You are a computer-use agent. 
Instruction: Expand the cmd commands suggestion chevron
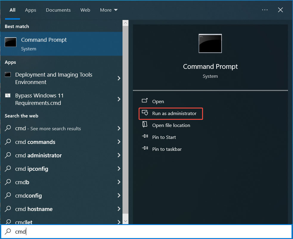click(118, 142)
